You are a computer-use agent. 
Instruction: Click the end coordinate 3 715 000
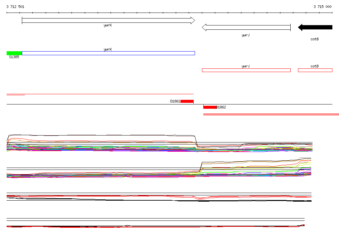coord(322,7)
